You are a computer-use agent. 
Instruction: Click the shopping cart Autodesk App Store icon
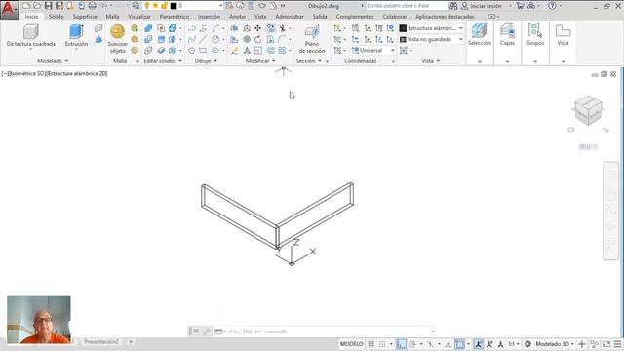pos(520,6)
